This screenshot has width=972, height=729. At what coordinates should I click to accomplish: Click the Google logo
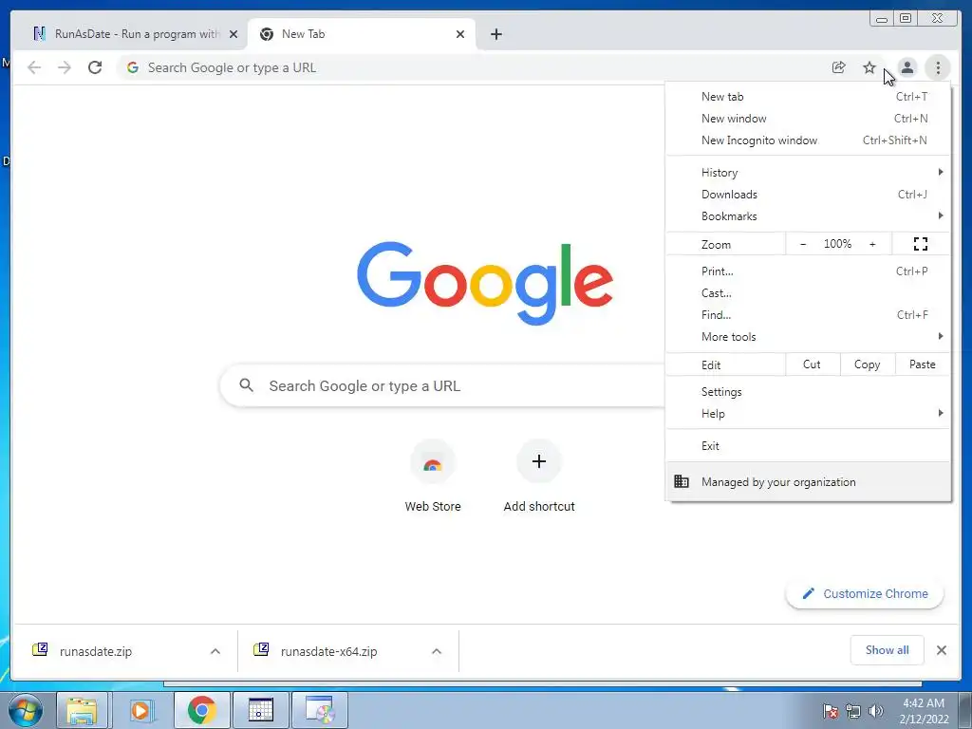click(485, 283)
